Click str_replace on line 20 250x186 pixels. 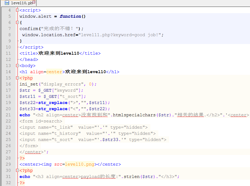click(x=53, y=109)
